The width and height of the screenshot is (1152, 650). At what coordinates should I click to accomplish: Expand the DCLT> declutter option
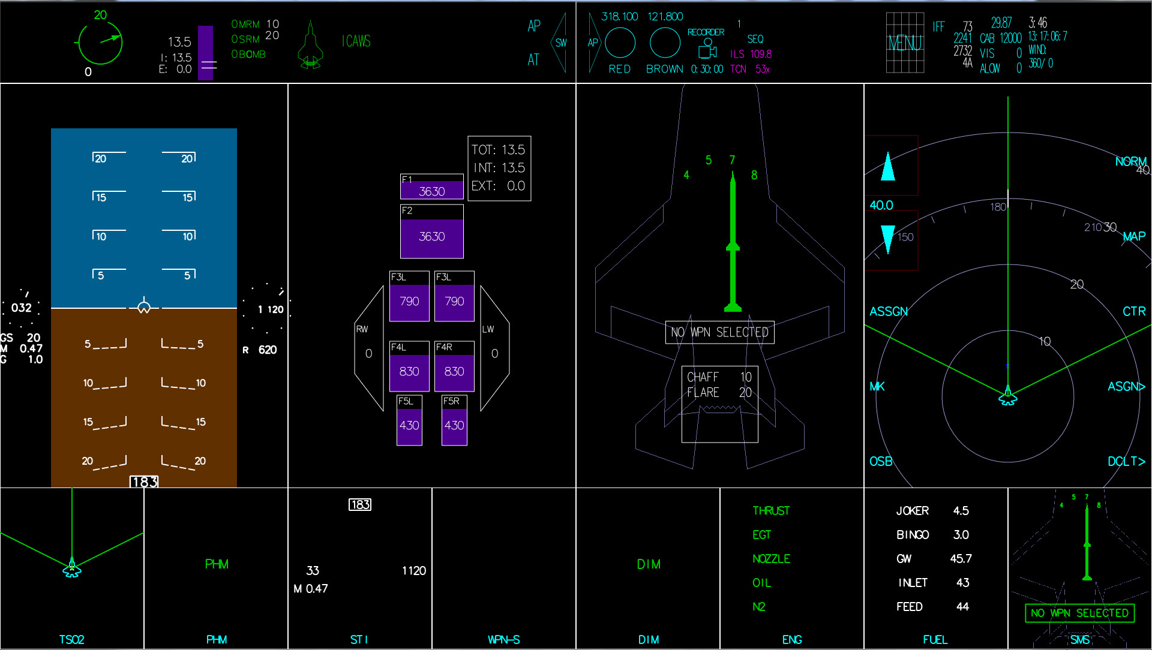[1126, 461]
